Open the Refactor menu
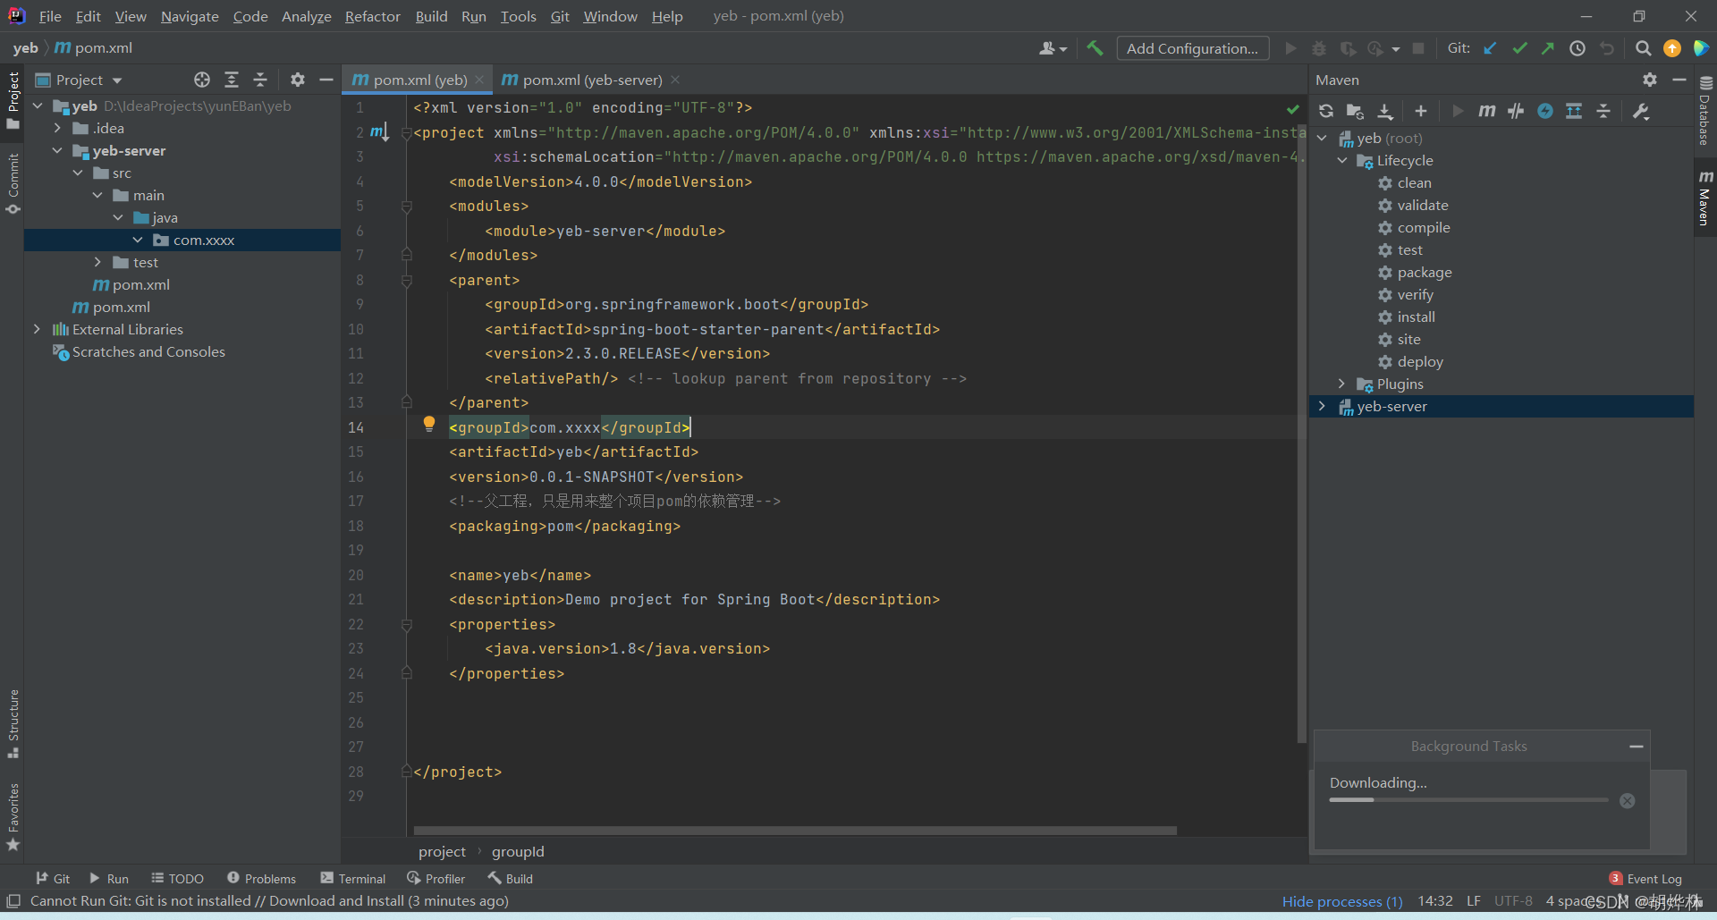This screenshot has width=1717, height=920. [x=373, y=16]
